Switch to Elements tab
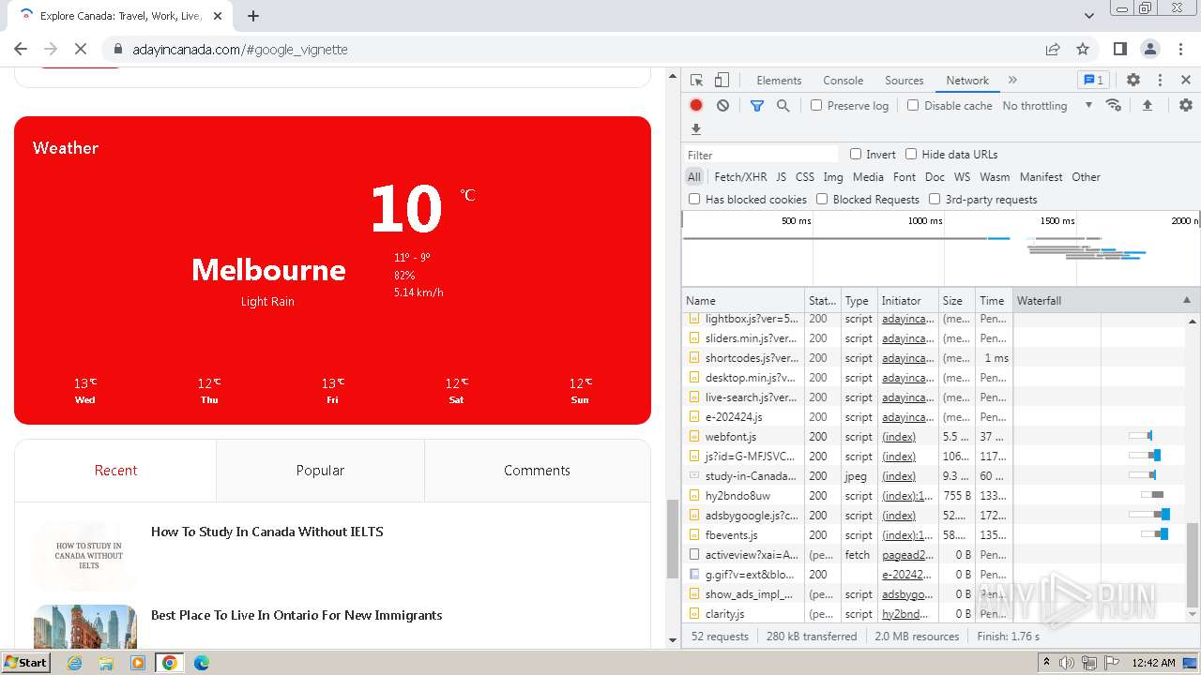The width and height of the screenshot is (1201, 675). pos(779,81)
